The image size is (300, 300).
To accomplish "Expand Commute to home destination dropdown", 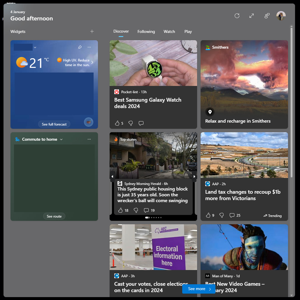I will pos(61,139).
